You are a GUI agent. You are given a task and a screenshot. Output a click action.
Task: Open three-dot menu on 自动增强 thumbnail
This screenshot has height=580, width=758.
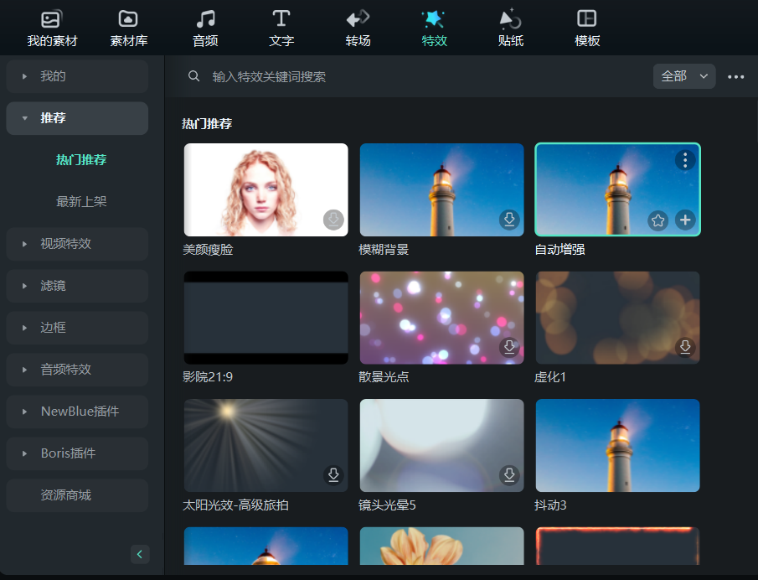[685, 159]
